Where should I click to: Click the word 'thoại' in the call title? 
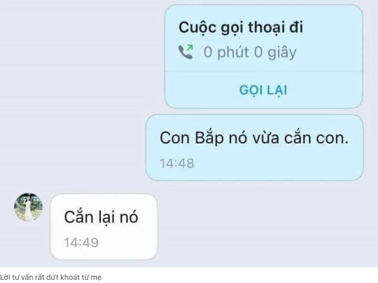coord(266,28)
